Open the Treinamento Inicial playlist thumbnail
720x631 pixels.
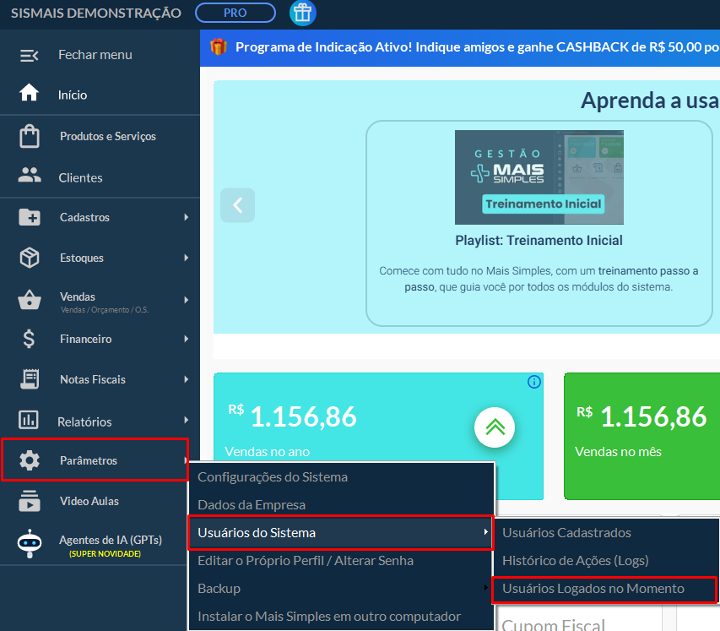539,177
